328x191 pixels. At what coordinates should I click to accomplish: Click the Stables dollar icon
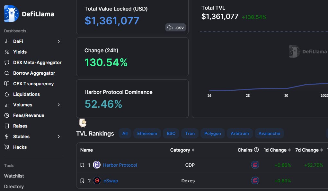click(x=7, y=137)
